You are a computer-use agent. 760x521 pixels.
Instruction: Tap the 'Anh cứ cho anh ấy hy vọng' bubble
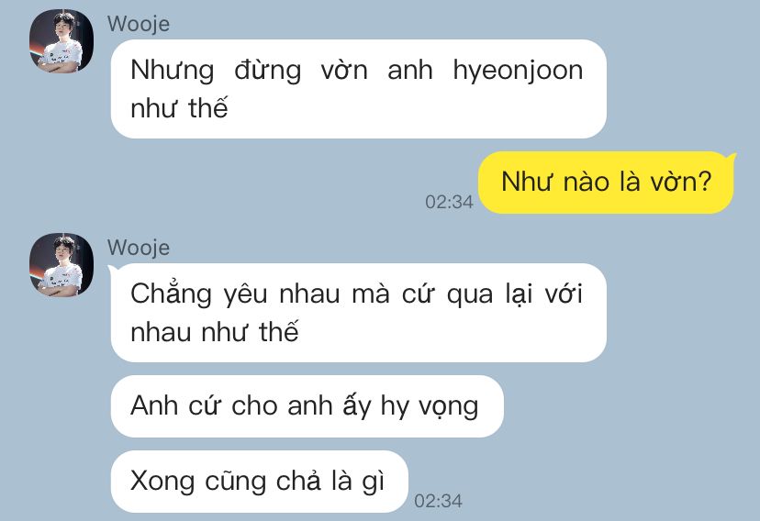[x=307, y=406]
